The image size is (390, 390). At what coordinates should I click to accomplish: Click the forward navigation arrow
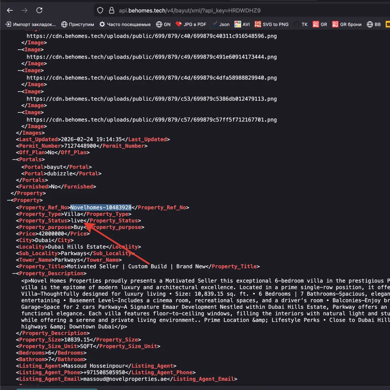(x=24, y=10)
